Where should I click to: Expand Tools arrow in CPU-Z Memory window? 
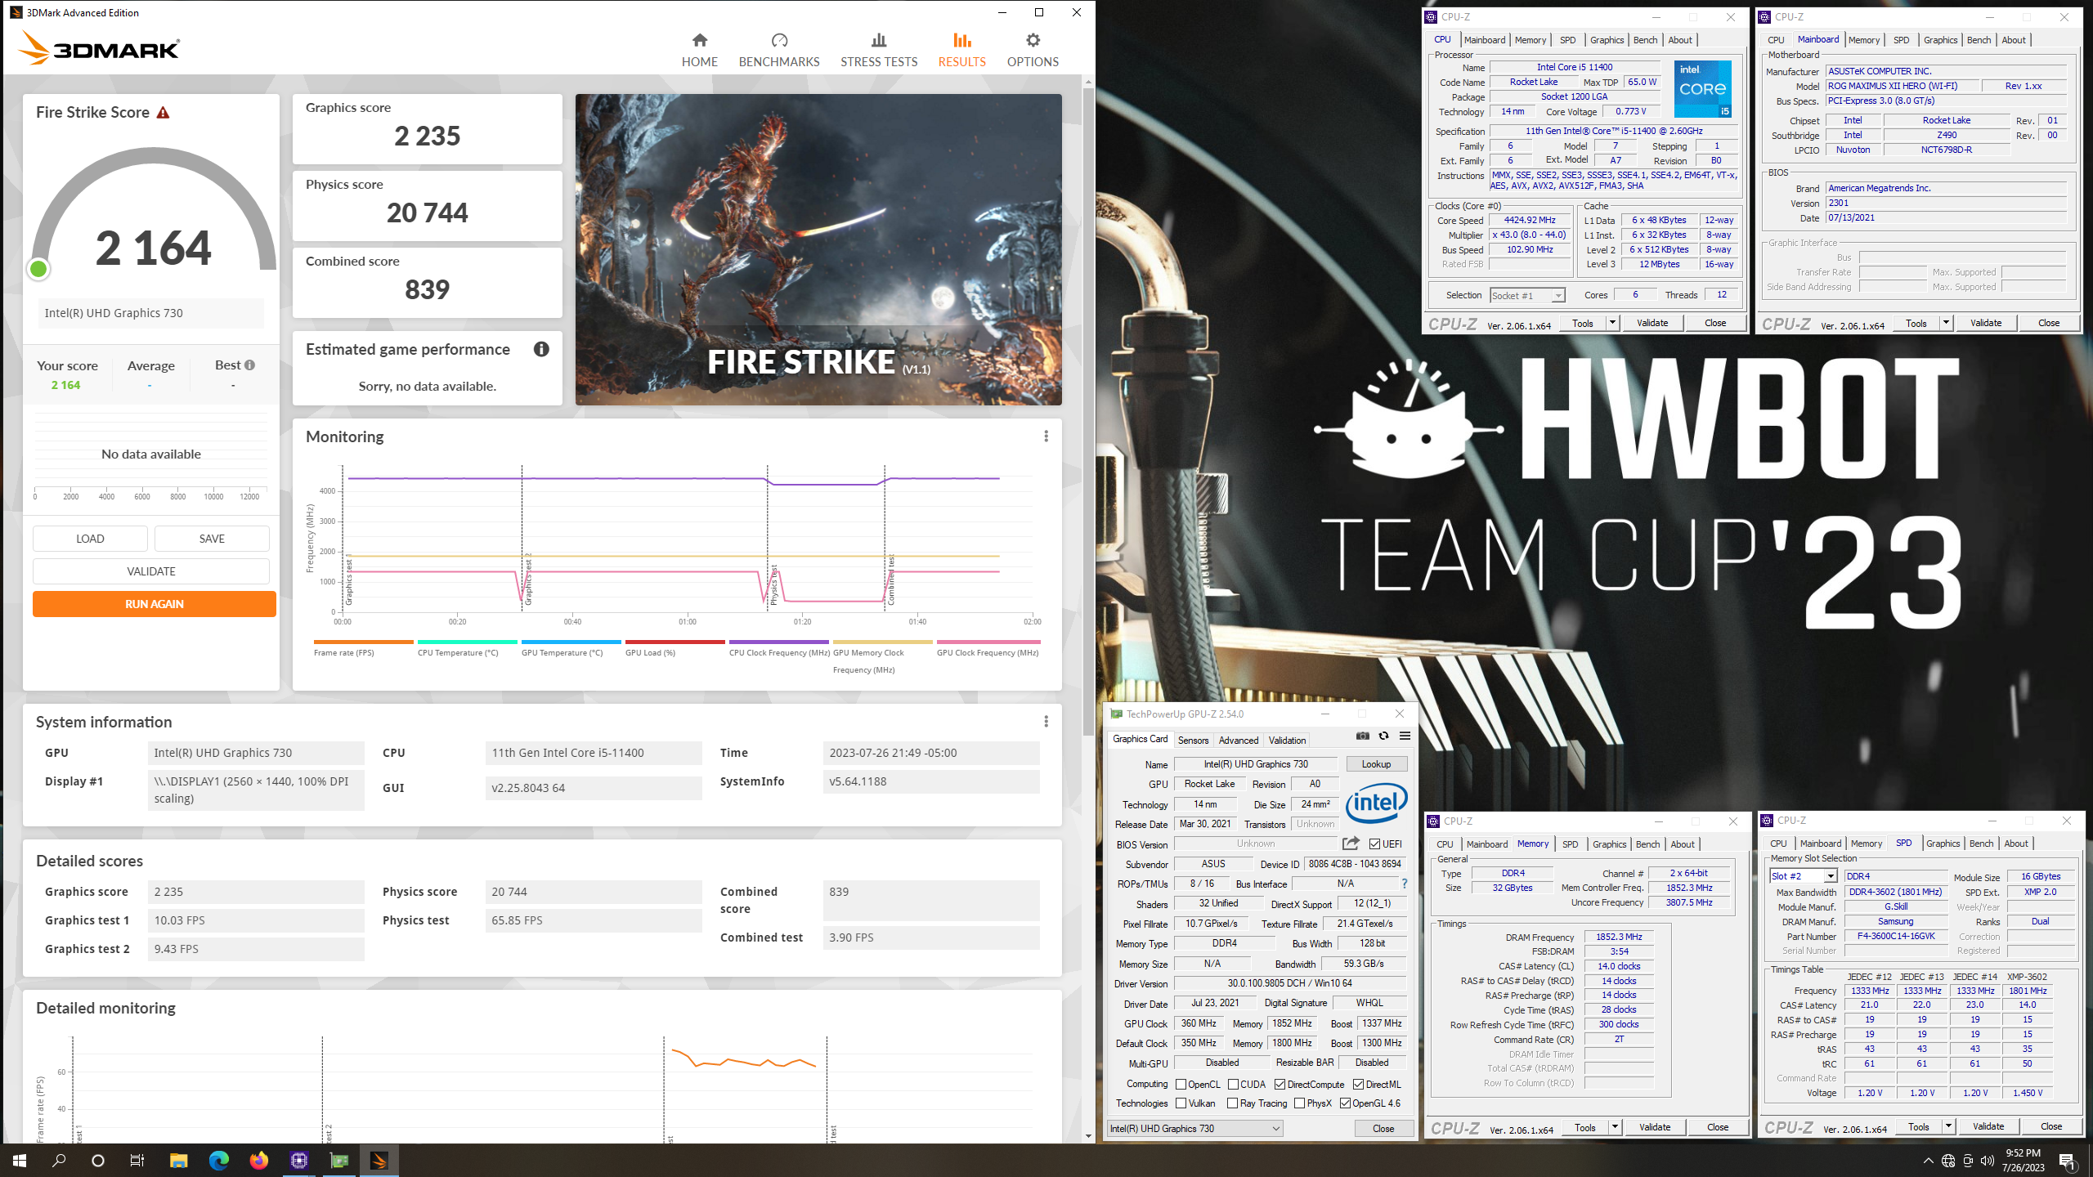(1615, 1127)
